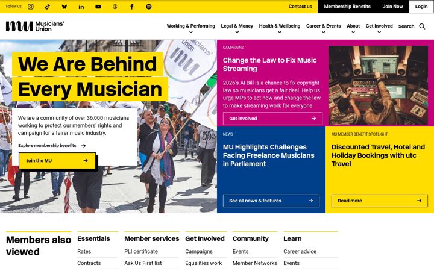Click arrow on Read more button
Screen dimensions: 434x271
pyautogui.click(x=419, y=201)
